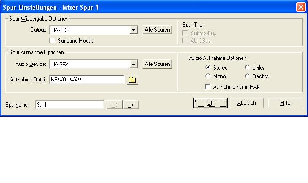Confirm with the OK button

[210, 103]
